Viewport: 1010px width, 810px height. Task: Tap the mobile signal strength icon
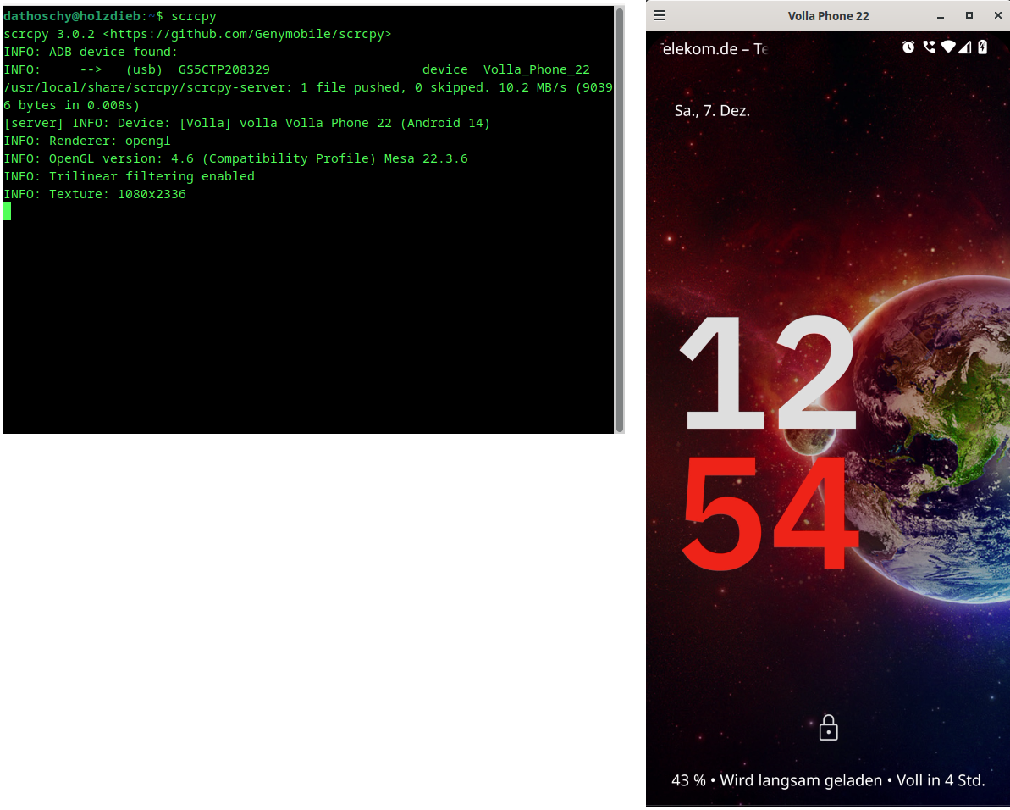[966, 48]
